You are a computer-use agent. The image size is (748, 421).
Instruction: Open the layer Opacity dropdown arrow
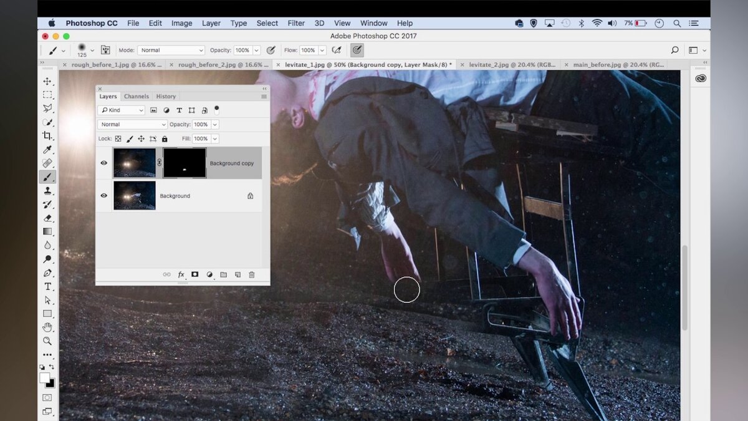214,125
